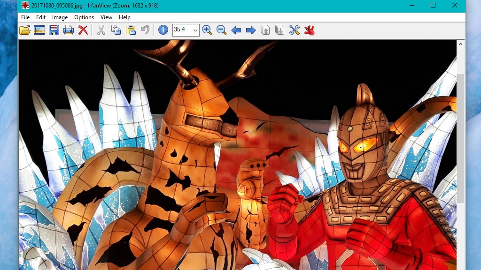This screenshot has width=481, height=270.
Task: Show image information via blue info icon
Action: 163,30
